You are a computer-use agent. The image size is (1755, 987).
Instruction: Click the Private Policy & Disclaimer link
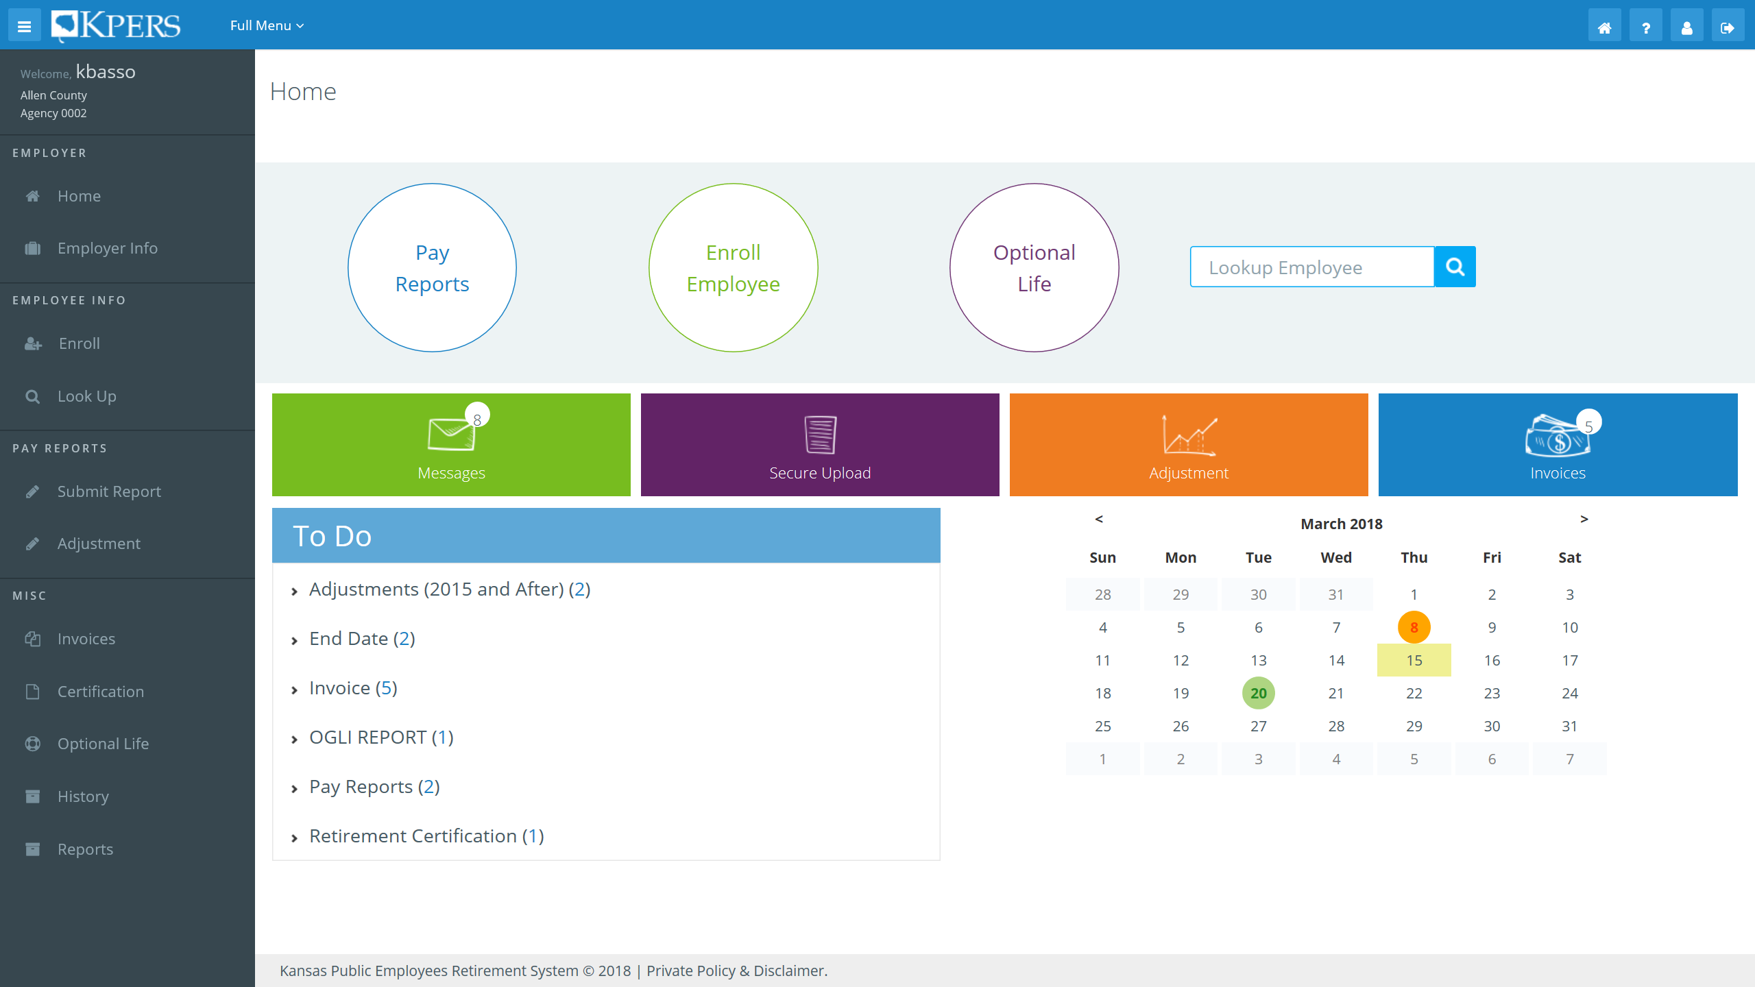[737, 971]
